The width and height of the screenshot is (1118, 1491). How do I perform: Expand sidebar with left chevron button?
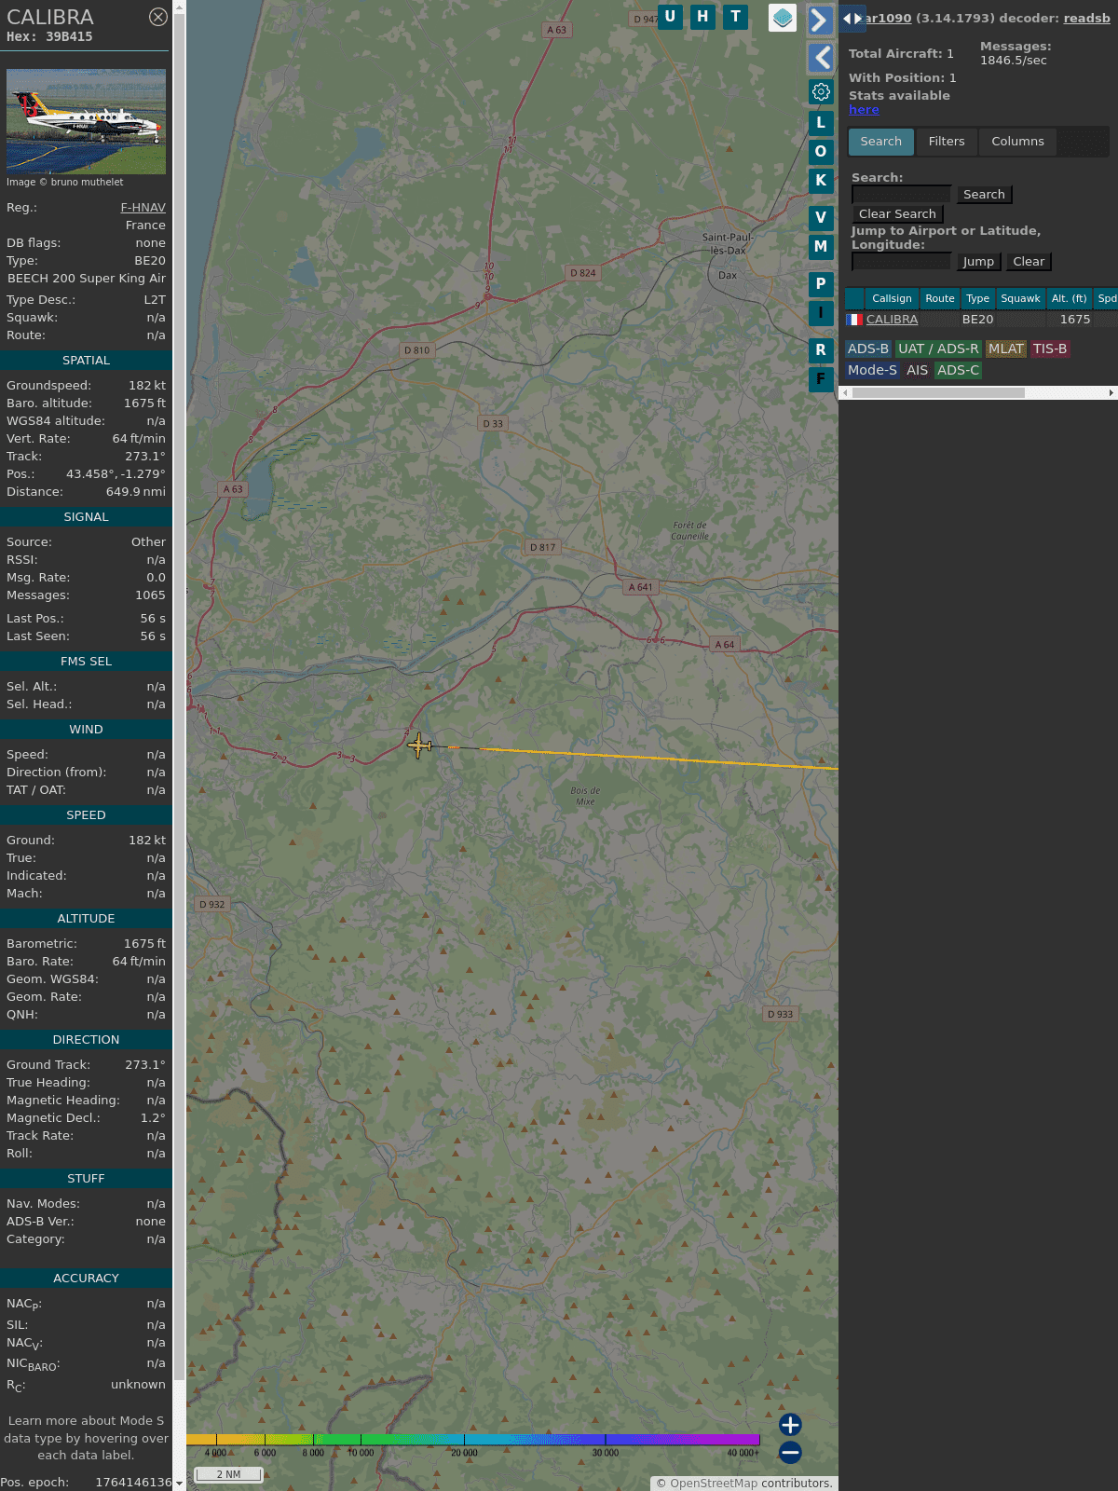click(820, 58)
